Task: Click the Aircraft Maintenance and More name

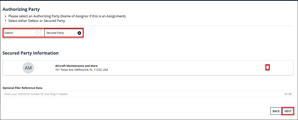Action: point(76,66)
